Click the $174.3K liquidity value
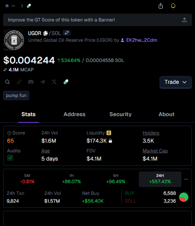The width and height of the screenshot is (195, 226). pyautogui.click(x=97, y=141)
